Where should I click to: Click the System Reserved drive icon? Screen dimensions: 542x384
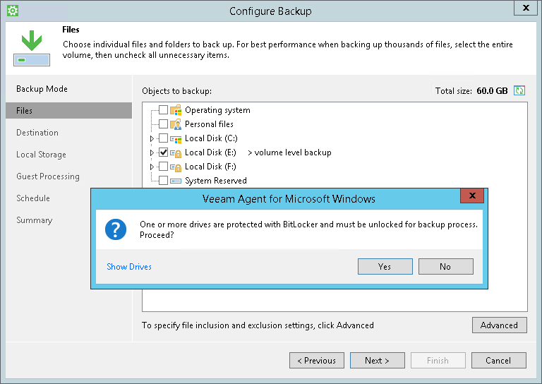[176, 181]
